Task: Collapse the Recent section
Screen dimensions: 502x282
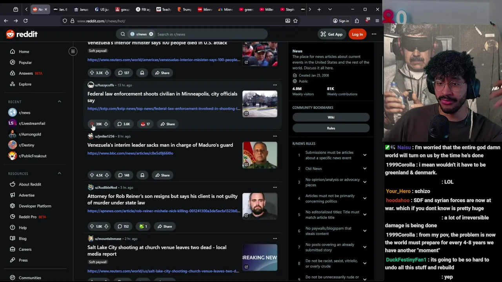Action: click(x=59, y=102)
